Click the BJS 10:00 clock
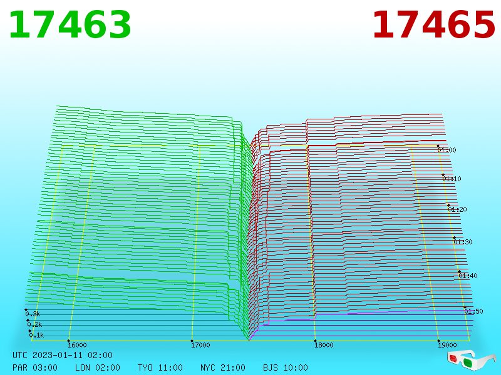501x375 pixels. click(286, 367)
